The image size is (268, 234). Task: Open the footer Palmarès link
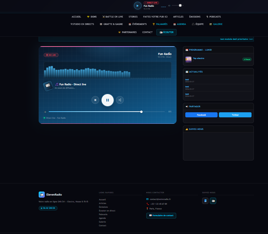pos(103,214)
